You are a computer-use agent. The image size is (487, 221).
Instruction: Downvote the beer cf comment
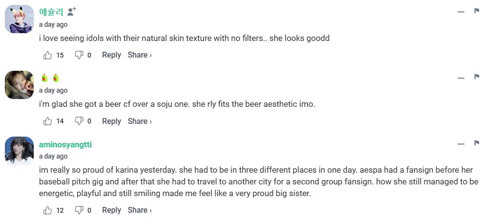coord(79,121)
